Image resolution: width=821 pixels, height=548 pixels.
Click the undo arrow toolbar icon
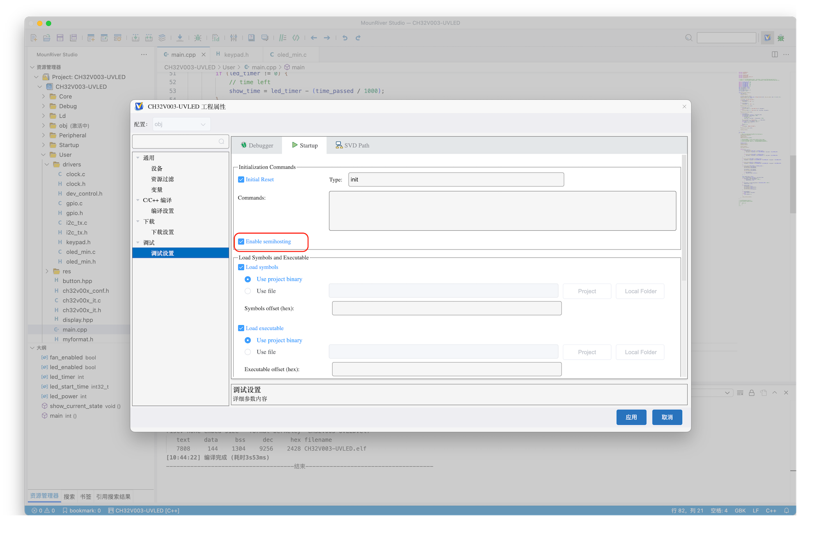(345, 38)
